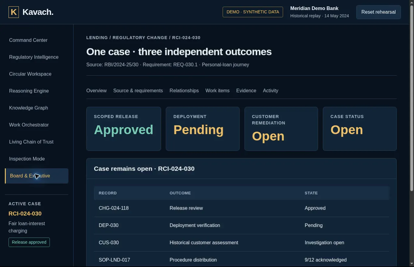
Task: Click the page vertical scrollbar
Action: pyautogui.click(x=412, y=99)
